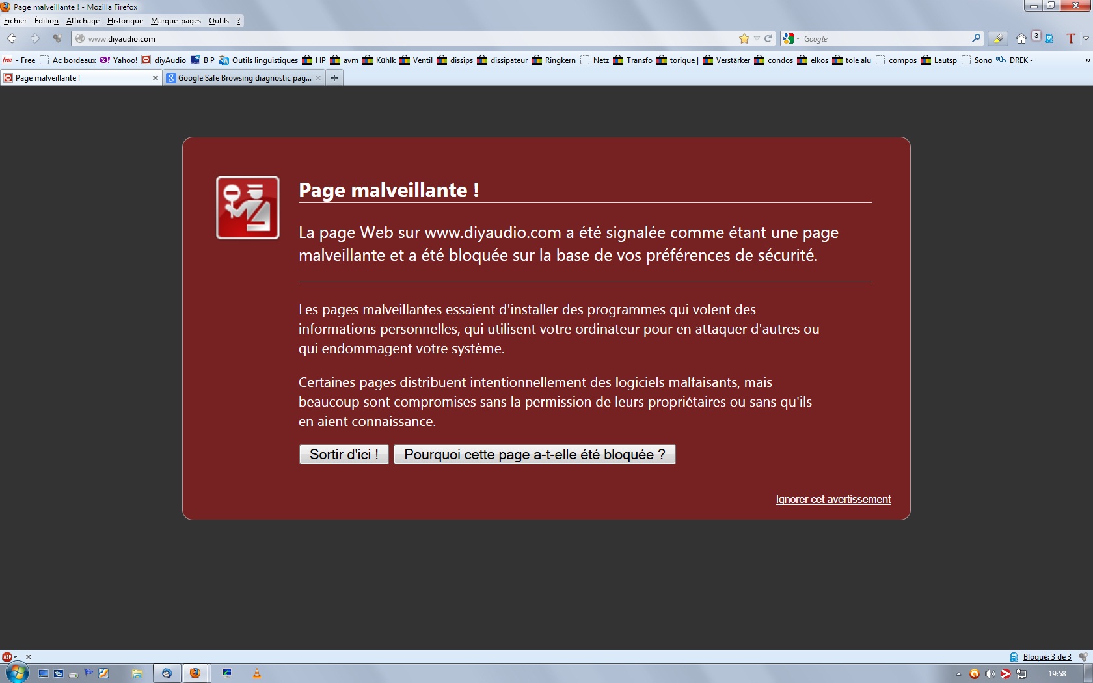1093x683 pixels.
Task: Show more bookmarks with the chevron
Action: (1087, 60)
